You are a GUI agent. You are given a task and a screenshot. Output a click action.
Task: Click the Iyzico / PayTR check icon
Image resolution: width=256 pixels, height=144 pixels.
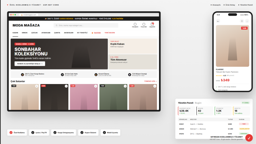click(33, 133)
